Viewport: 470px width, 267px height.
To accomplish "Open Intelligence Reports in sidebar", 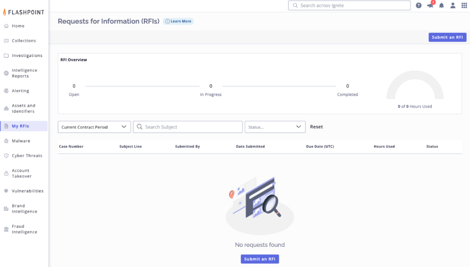I will point(24,73).
